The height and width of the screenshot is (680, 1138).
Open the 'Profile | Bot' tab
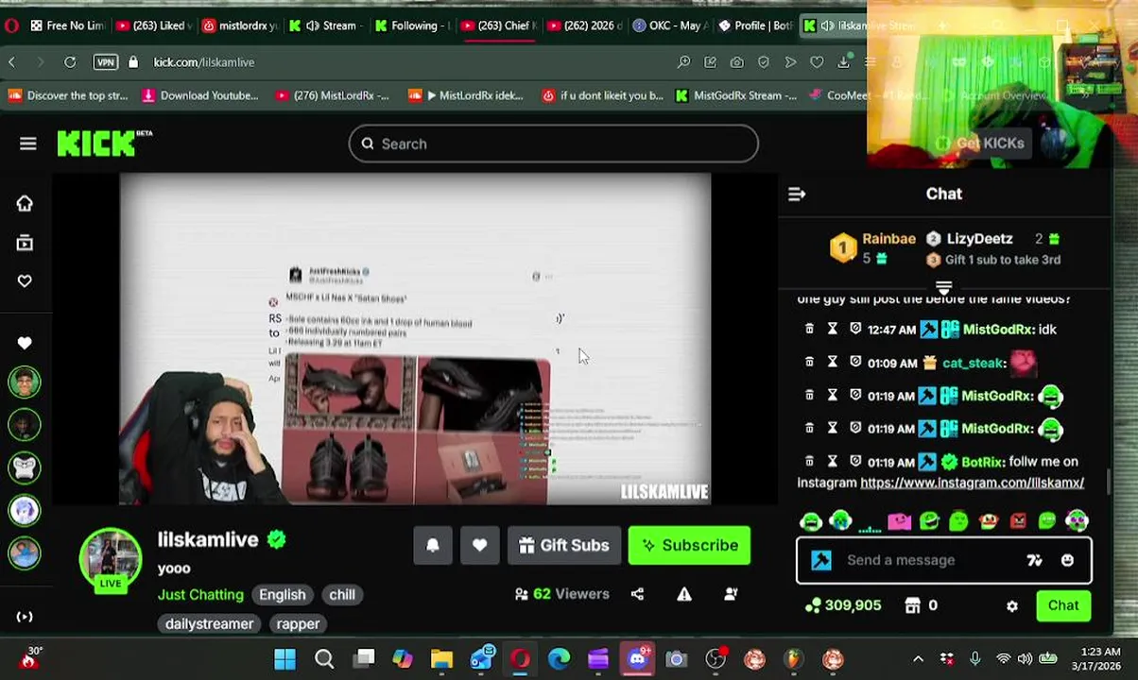(x=753, y=25)
